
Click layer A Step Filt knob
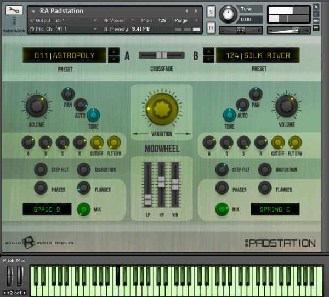pos(41,169)
